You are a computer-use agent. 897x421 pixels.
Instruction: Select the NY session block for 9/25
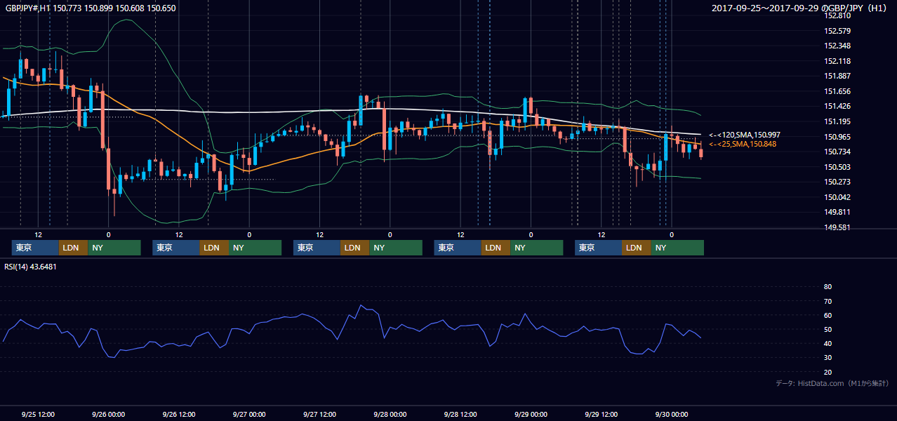point(114,248)
